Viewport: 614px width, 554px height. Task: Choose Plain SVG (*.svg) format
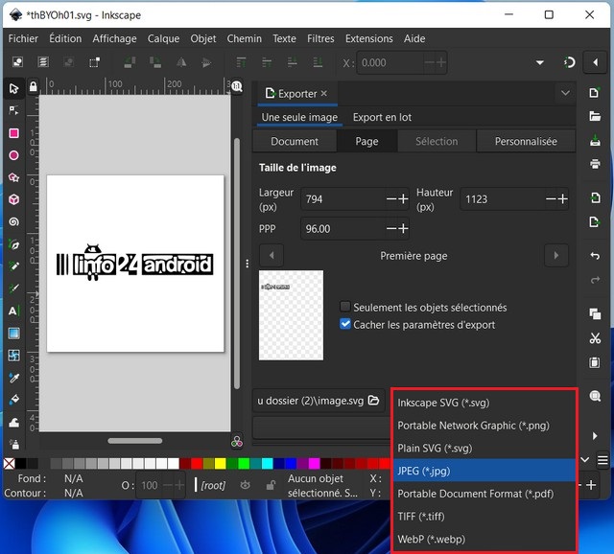tap(484, 448)
